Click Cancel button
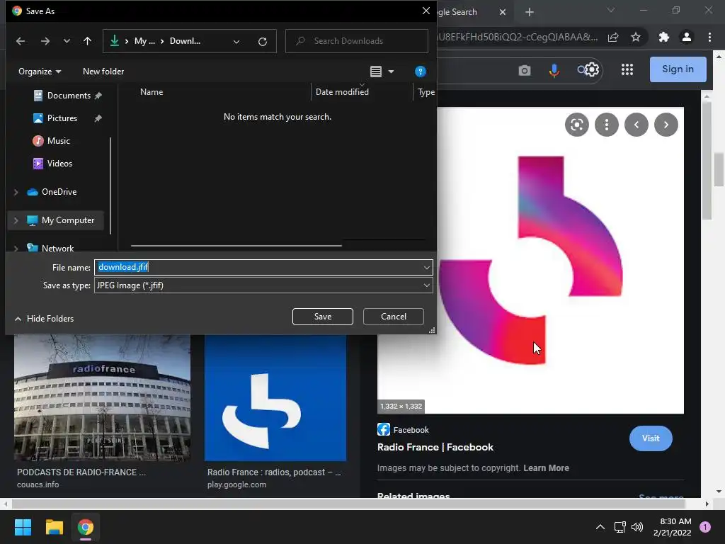The image size is (725, 544). (394, 317)
